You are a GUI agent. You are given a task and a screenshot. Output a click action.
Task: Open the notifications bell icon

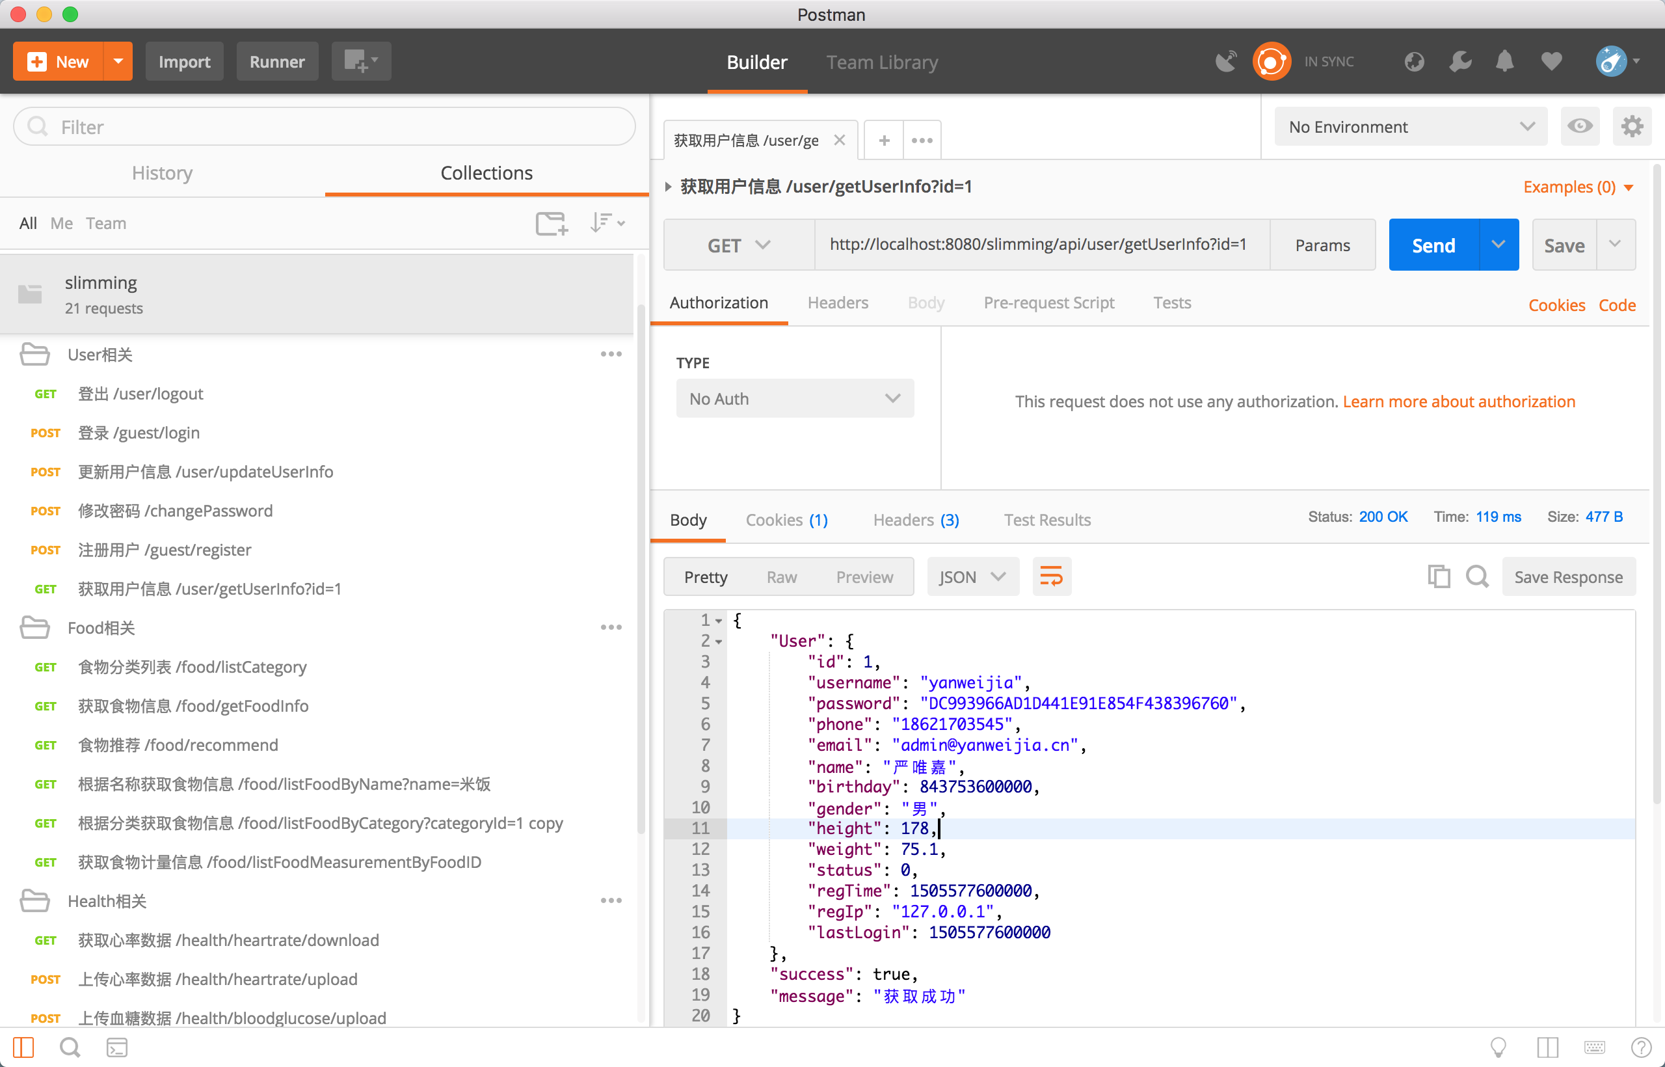[1504, 62]
